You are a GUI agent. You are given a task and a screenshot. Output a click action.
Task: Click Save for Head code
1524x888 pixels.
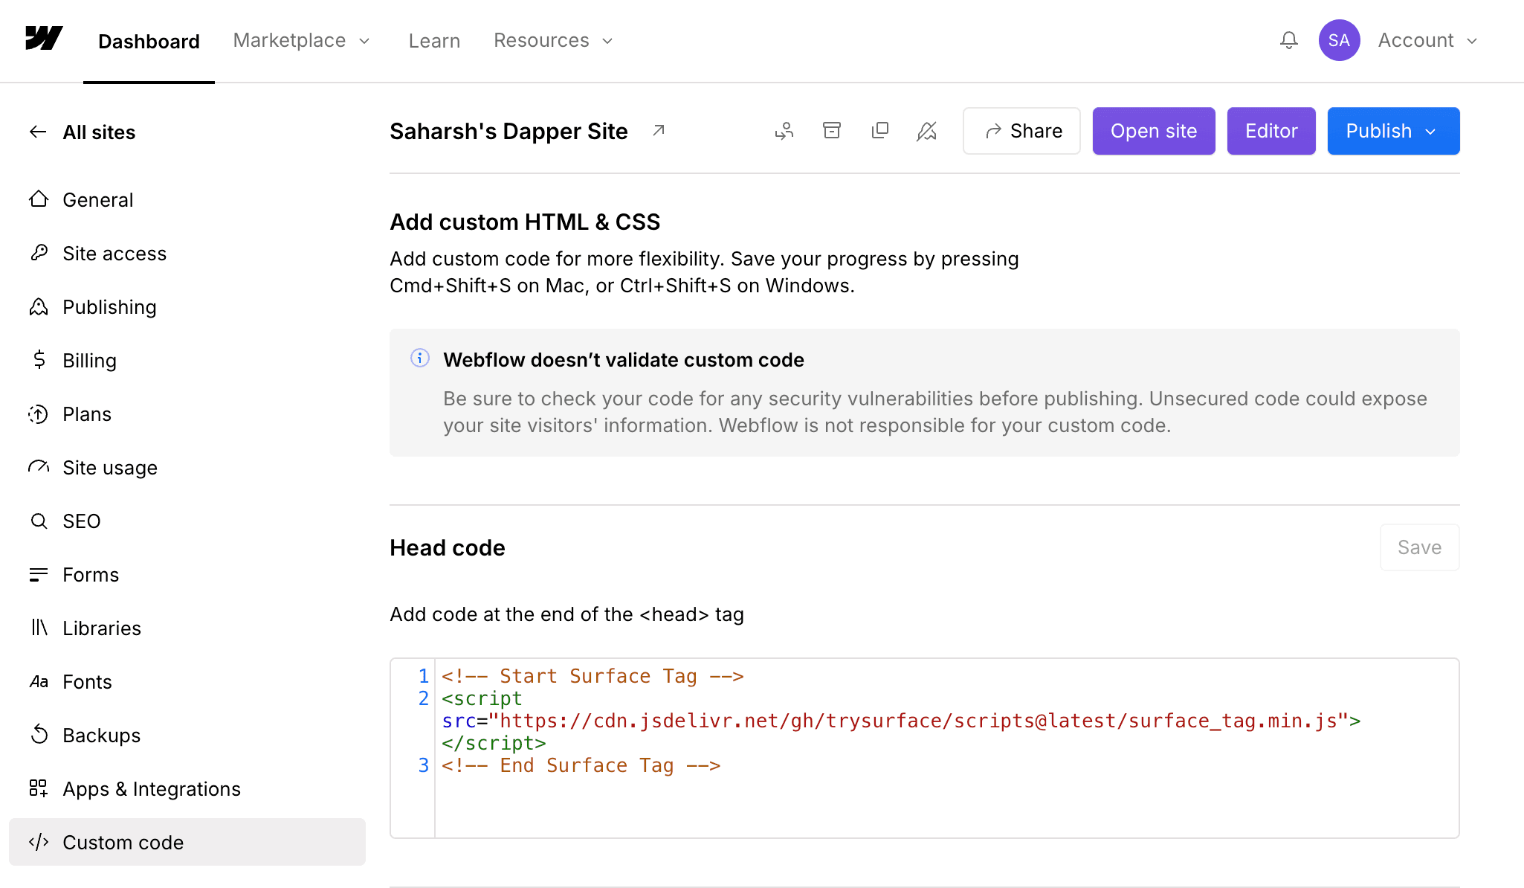pyautogui.click(x=1419, y=547)
